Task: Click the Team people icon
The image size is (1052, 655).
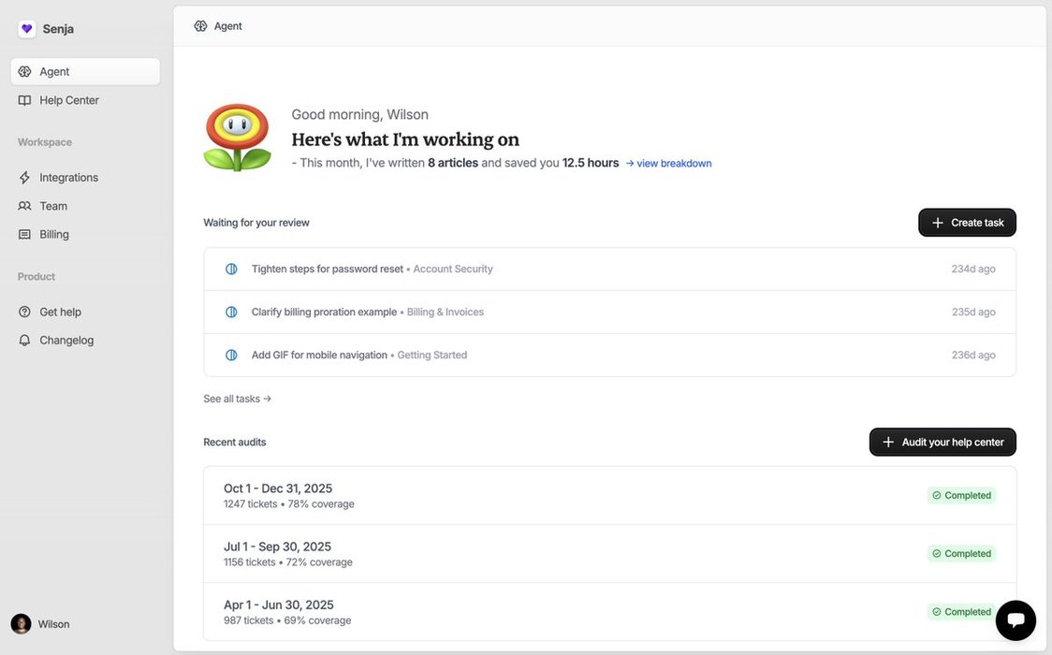Action: click(x=25, y=206)
